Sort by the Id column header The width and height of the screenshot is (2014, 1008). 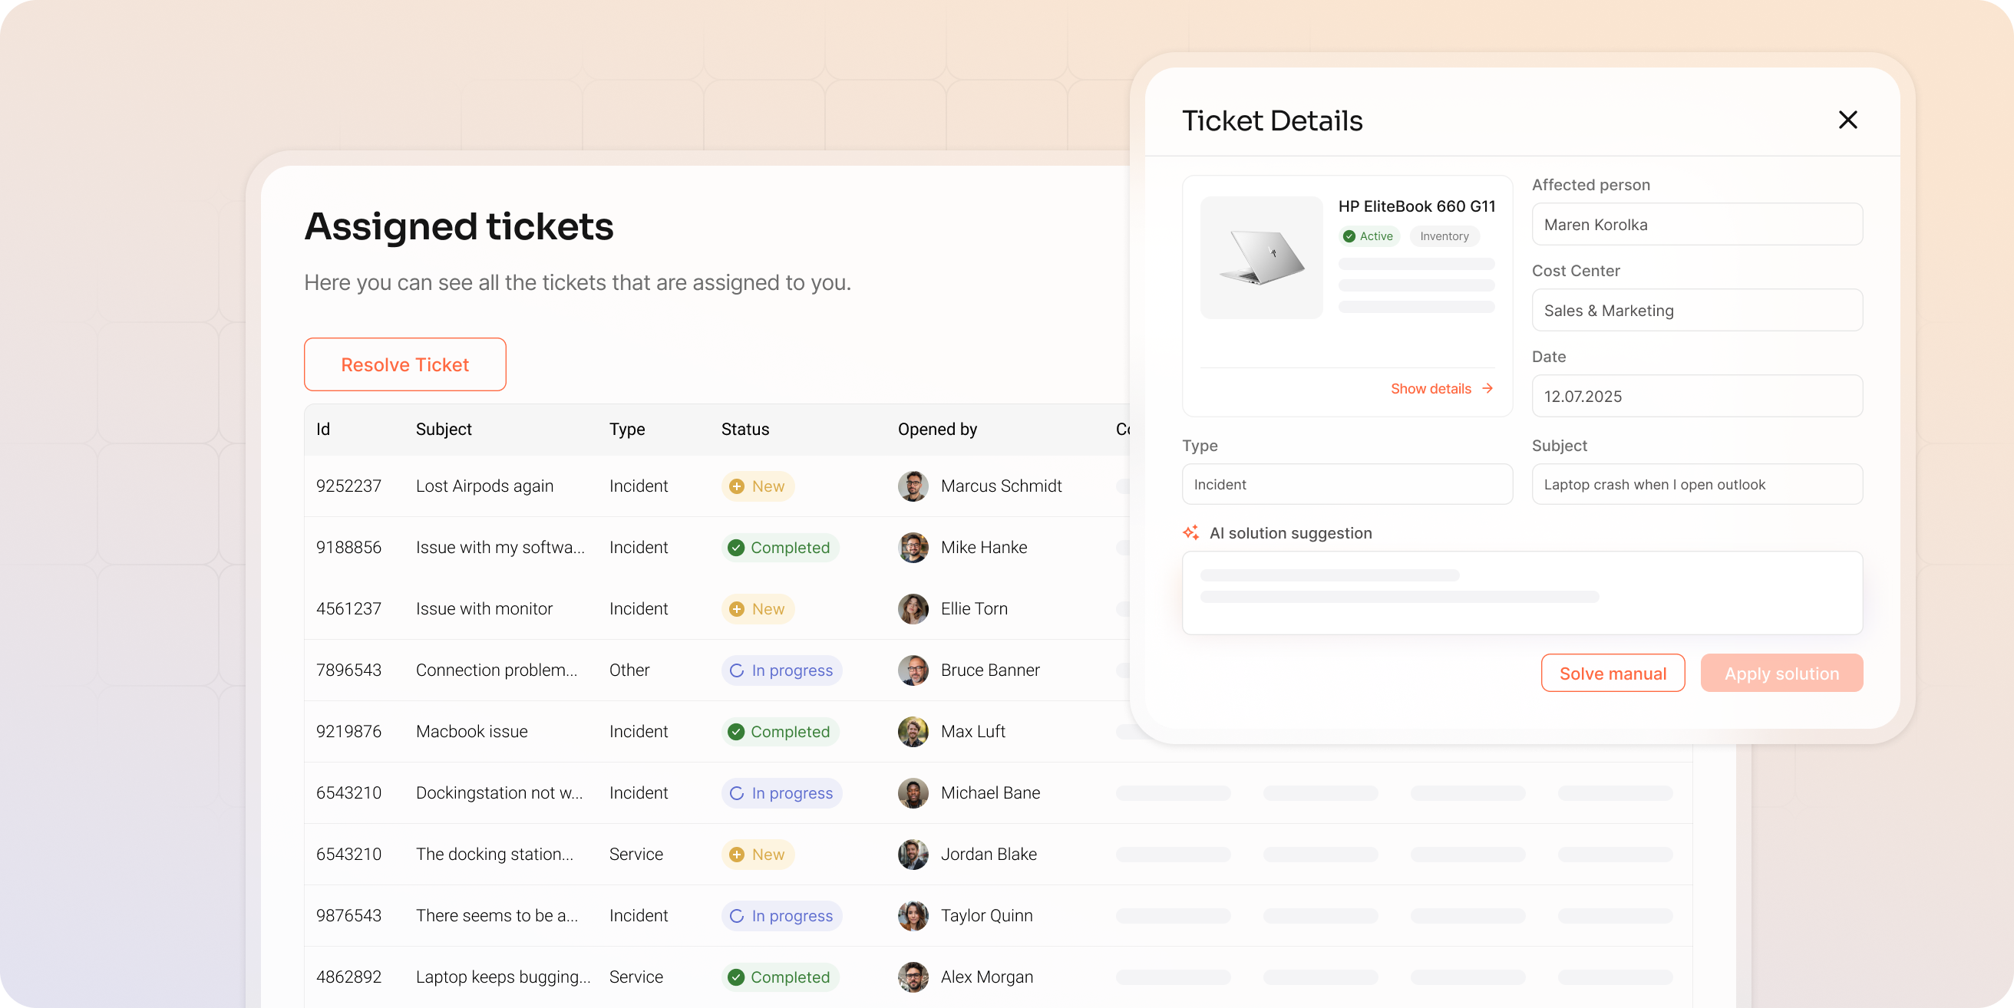pyautogui.click(x=323, y=429)
